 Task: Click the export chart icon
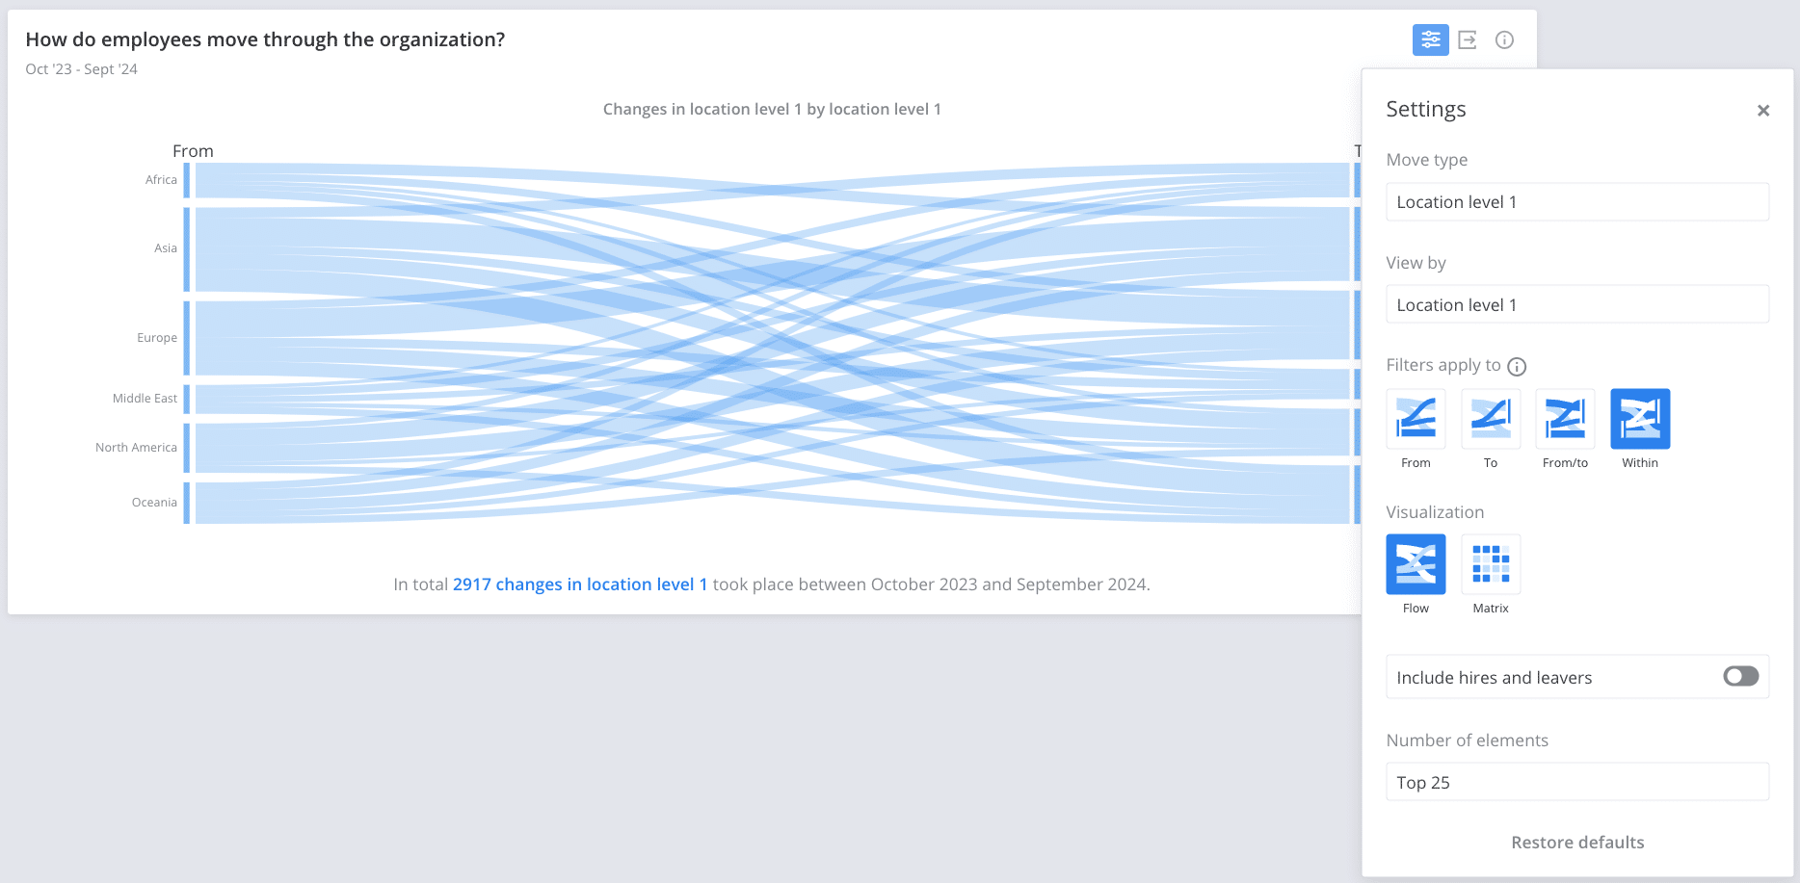[x=1468, y=39]
